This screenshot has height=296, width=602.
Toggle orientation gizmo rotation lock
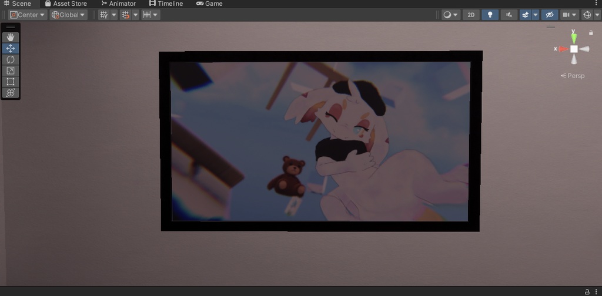point(591,33)
